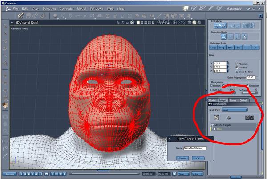Switch to the Bones tab
267x179 pixels.
tap(233, 100)
